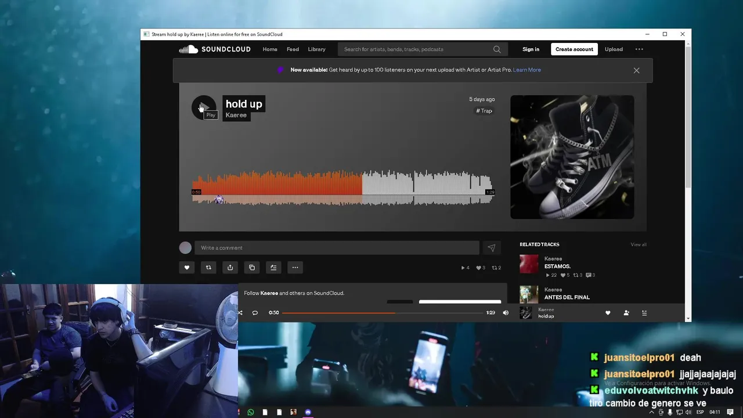
Task: Click the Write a comment field
Action: tap(337, 248)
